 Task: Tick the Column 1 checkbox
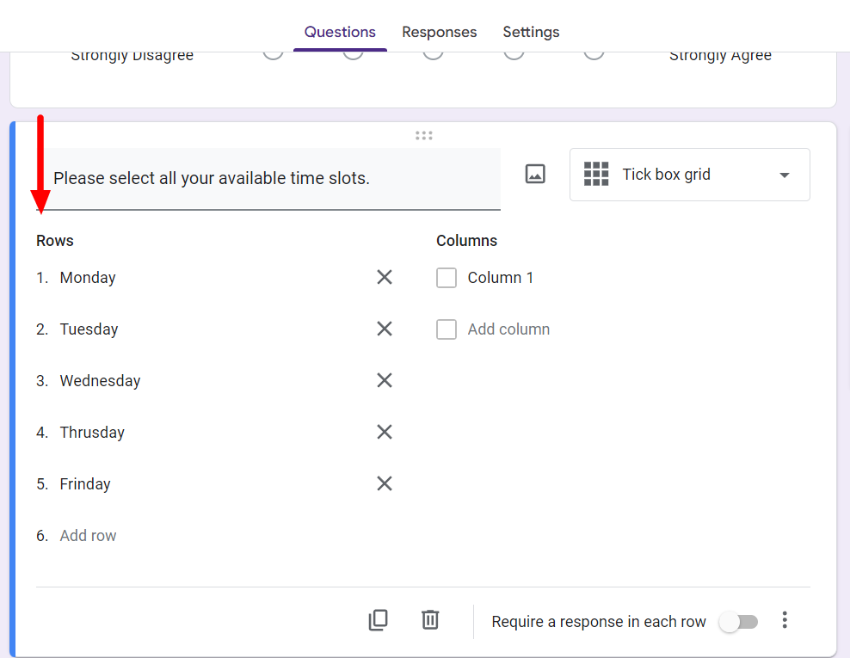coord(447,278)
